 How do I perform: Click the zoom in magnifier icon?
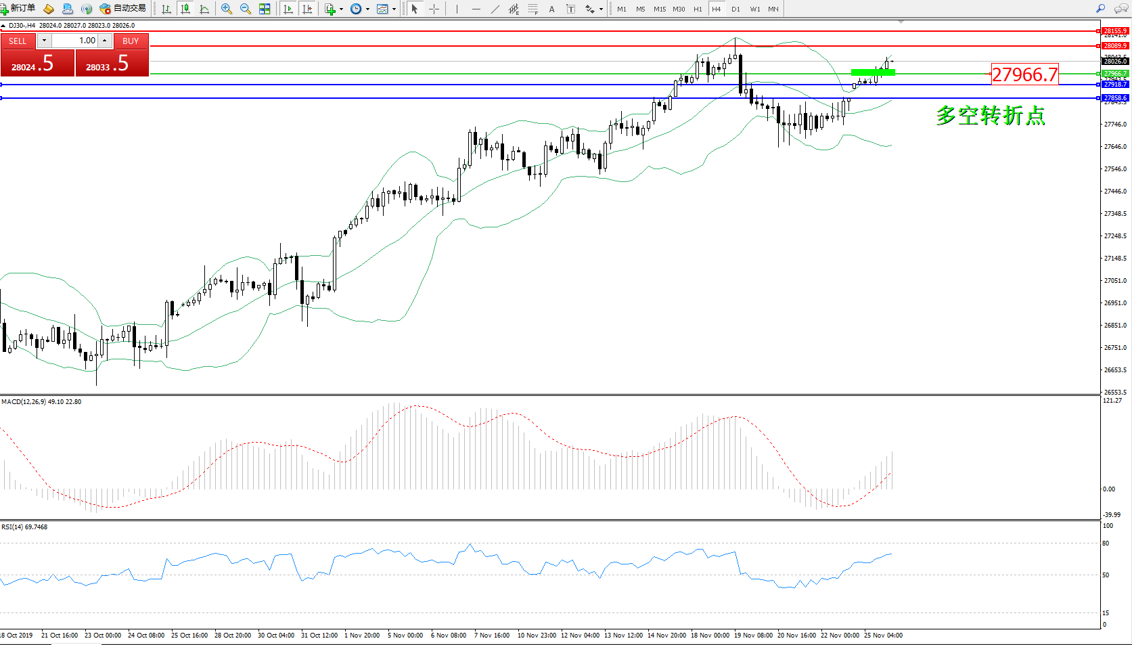(226, 9)
